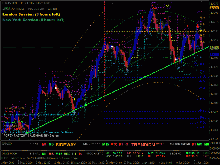220x165 pixels.
Task: Click the TREND UP legend entry
Action: pyautogui.click(x=191, y=153)
